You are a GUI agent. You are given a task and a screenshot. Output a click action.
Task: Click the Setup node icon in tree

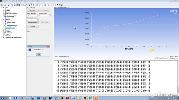(x=4, y=7)
